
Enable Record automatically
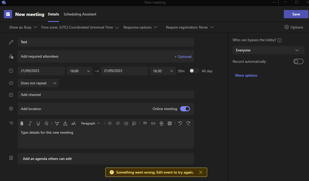click(298, 61)
